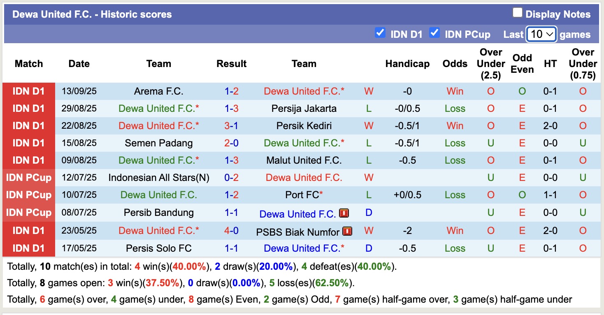Uncheck the IDN D1 filter checkbox
604x315 pixels.
click(x=380, y=33)
